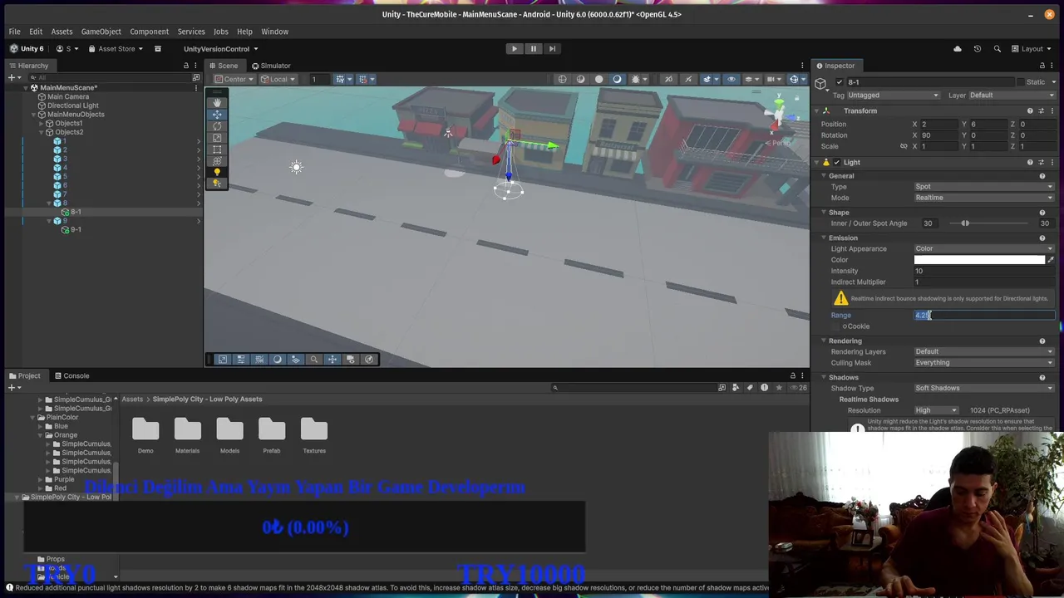Image resolution: width=1064 pixels, height=598 pixels.
Task: Select the Rotate tool in Scene toolbar
Action: point(217,126)
